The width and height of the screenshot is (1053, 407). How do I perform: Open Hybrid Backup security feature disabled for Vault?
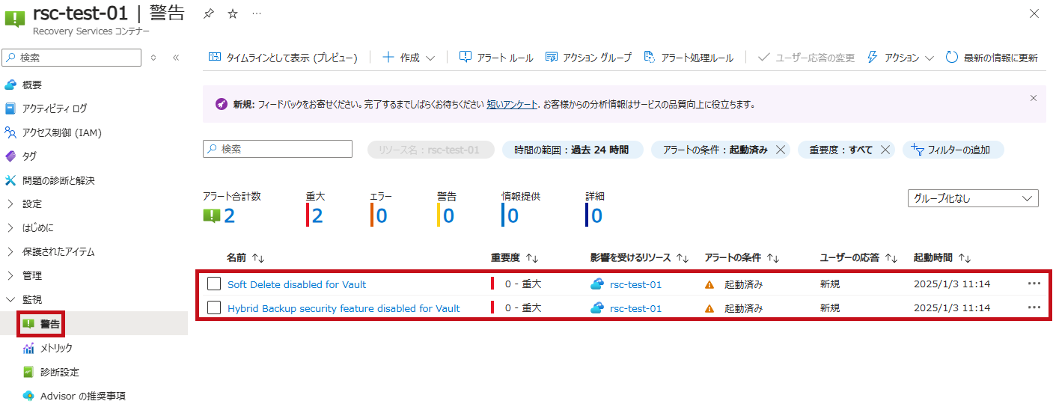point(344,308)
